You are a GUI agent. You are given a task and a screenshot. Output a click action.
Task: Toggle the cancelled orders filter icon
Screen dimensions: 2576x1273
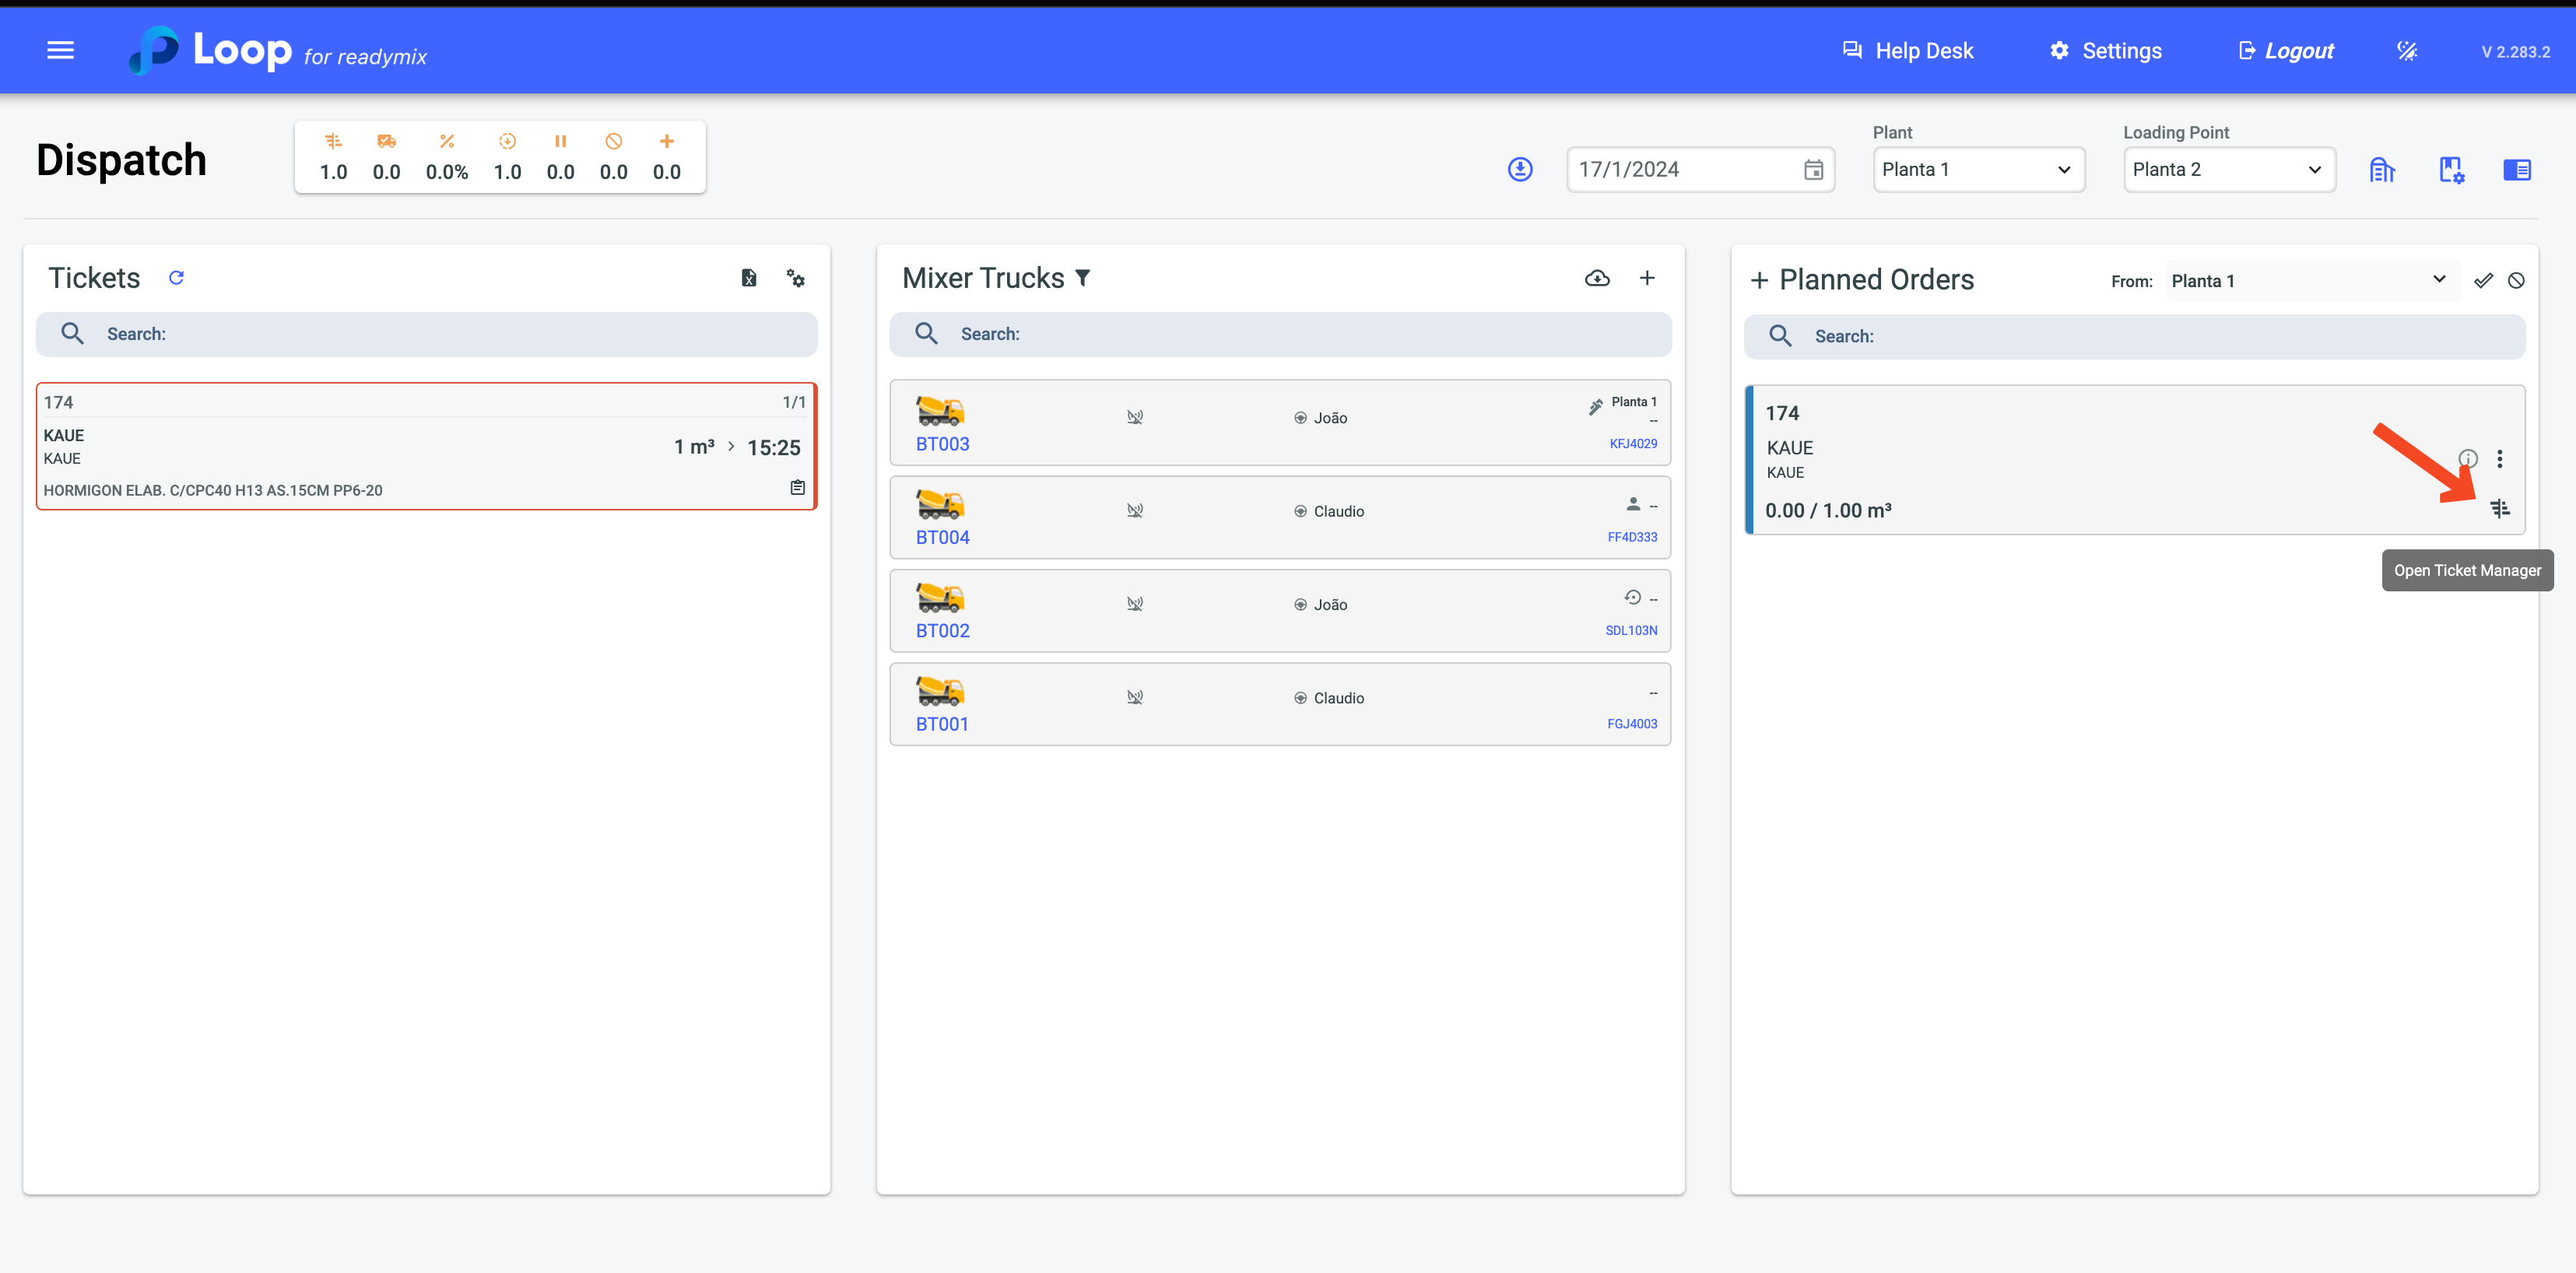click(x=2516, y=281)
